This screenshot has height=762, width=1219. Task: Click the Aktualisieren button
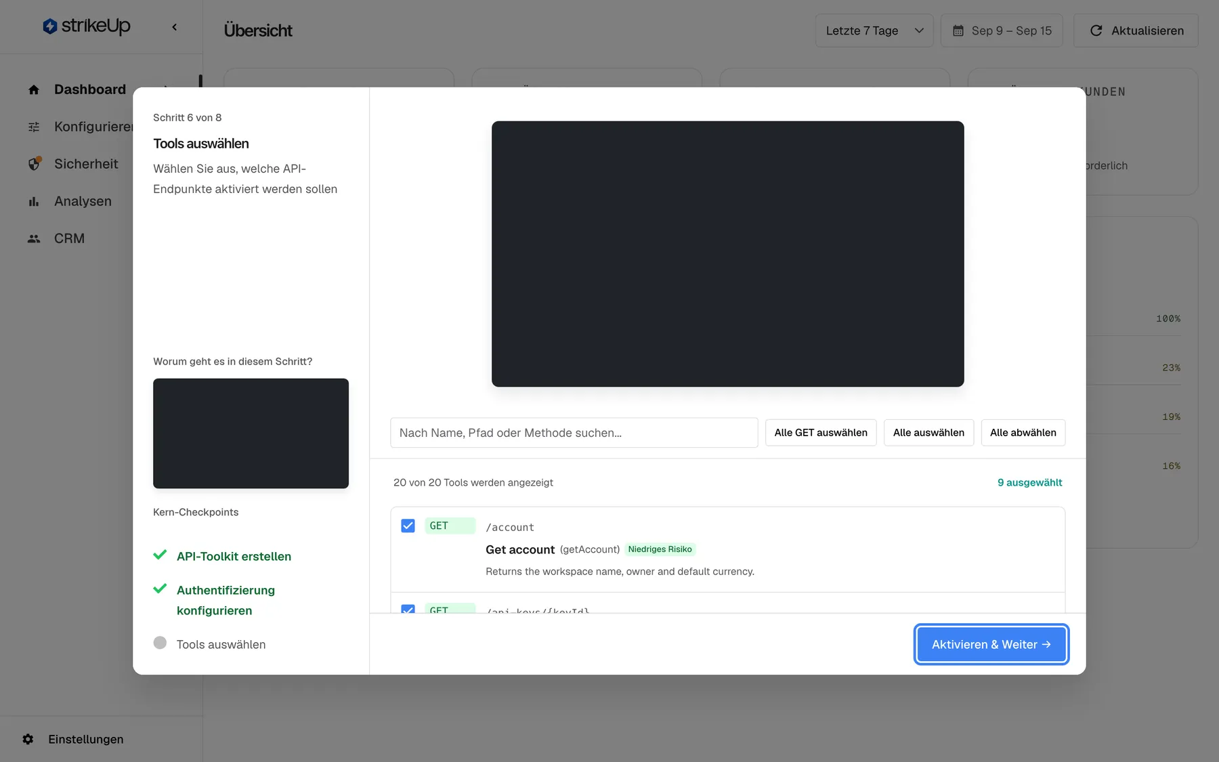coord(1136,30)
